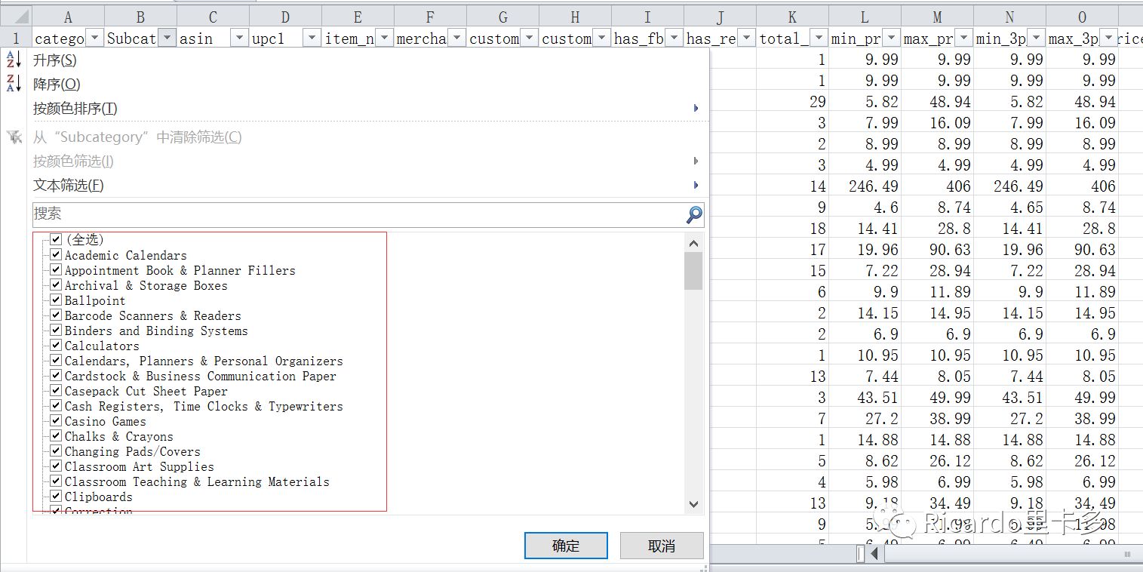Click the 确定 OK button

566,546
